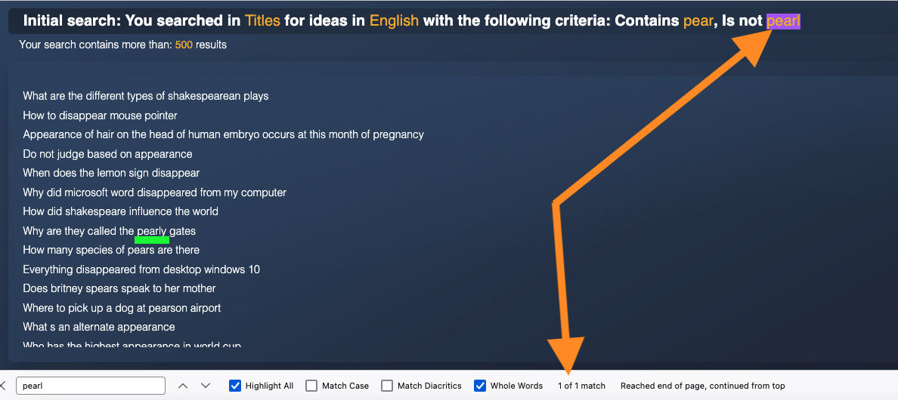Click the orange "Titles" search field label

pyautogui.click(x=262, y=20)
